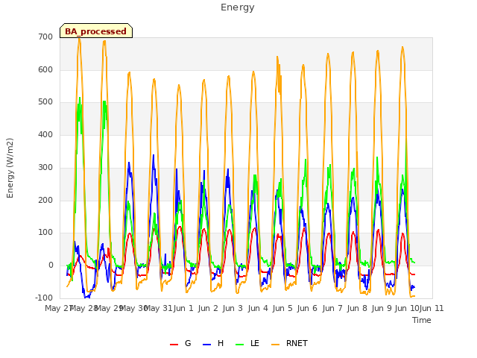The height and width of the screenshot is (358, 477).
Task: Click the green LE legend color marker
Action: 240,345
